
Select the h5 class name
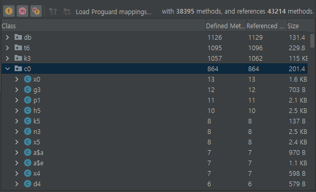pyautogui.click(x=37, y=111)
